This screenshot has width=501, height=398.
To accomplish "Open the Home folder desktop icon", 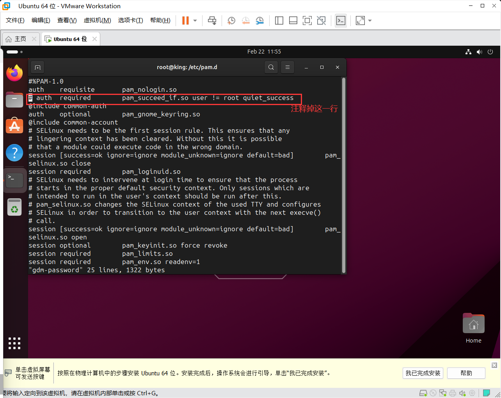I will [x=473, y=328].
